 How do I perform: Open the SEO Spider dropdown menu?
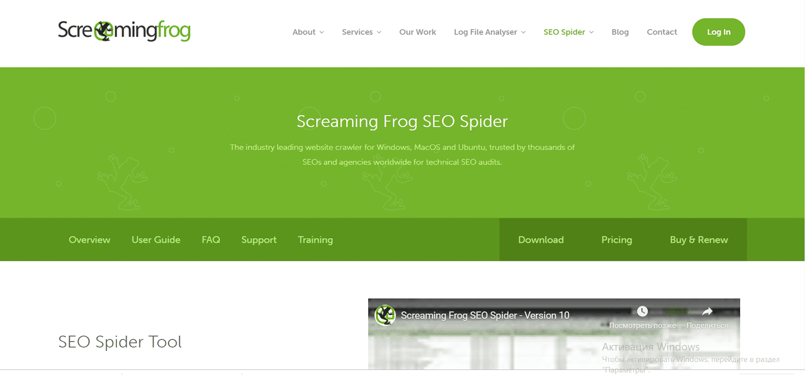click(x=569, y=32)
